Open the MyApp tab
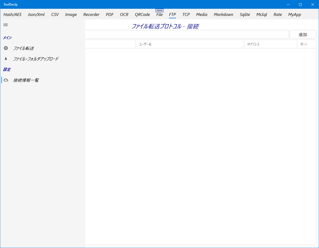The width and height of the screenshot is (319, 248). coord(295,15)
